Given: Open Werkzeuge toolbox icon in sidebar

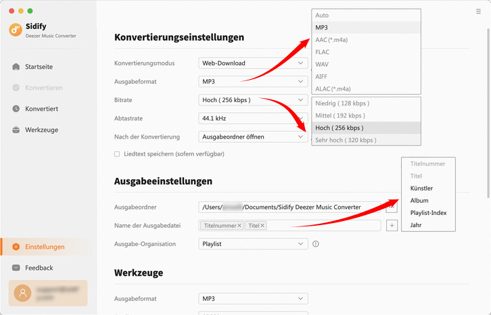Looking at the screenshot, I should 16,130.
